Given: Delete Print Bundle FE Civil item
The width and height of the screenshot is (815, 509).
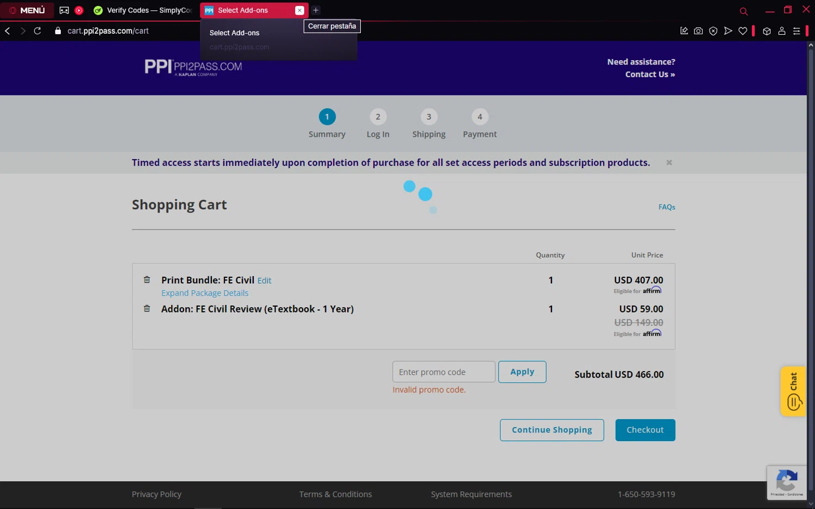Looking at the screenshot, I should click(x=147, y=280).
